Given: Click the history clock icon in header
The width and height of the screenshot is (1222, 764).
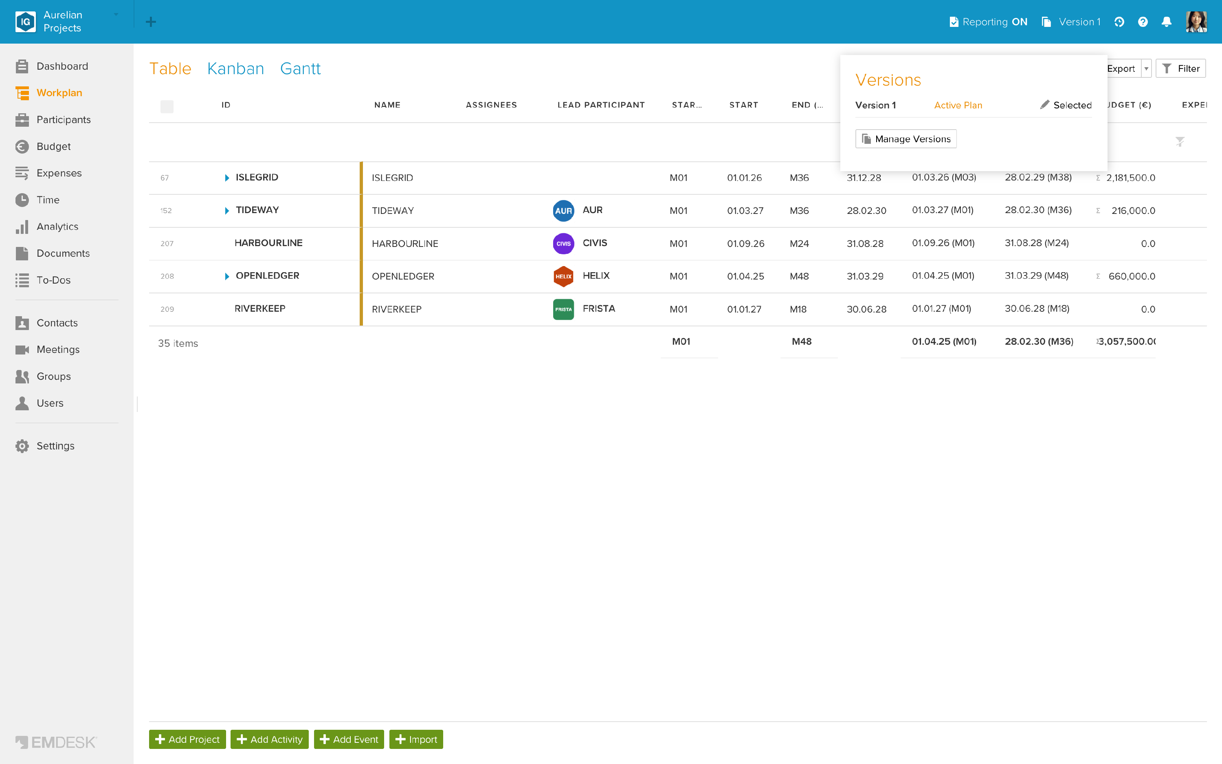Looking at the screenshot, I should 1119,22.
